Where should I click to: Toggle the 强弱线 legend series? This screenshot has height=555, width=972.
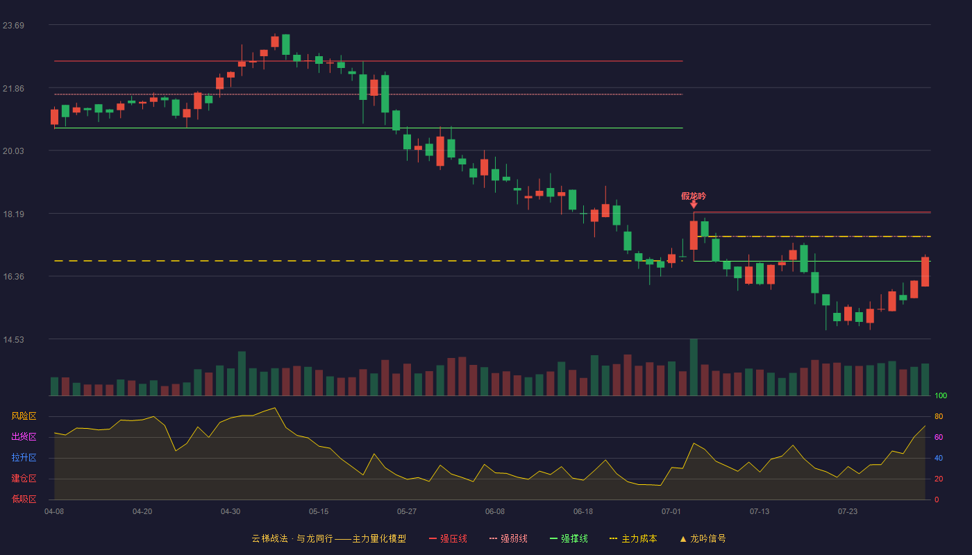(x=508, y=538)
